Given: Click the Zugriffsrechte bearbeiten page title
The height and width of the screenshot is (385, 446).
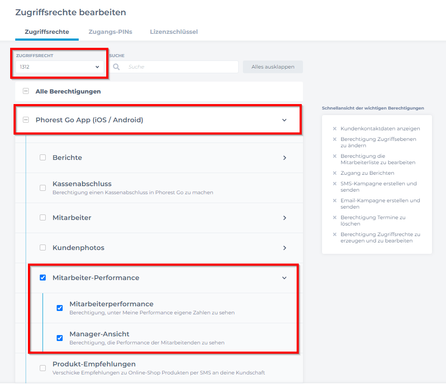Looking at the screenshot, I should [71, 12].
